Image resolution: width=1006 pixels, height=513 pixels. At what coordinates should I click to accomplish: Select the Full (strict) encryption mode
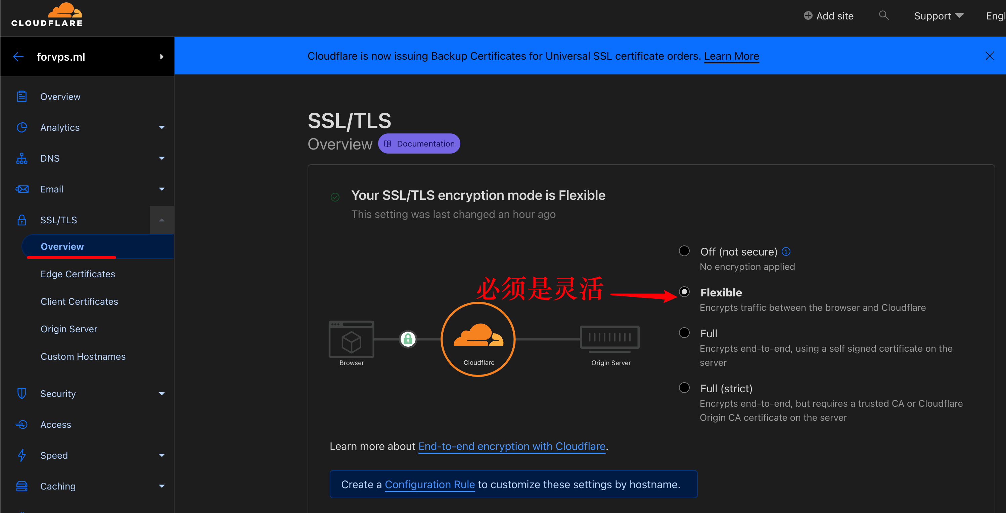point(684,388)
